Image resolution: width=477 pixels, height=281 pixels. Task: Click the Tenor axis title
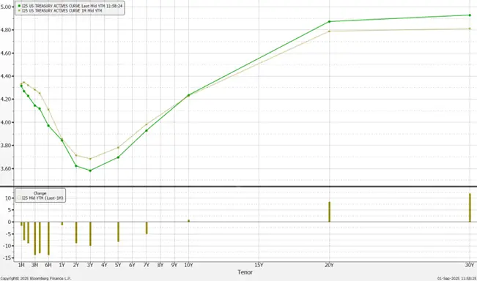245,272
